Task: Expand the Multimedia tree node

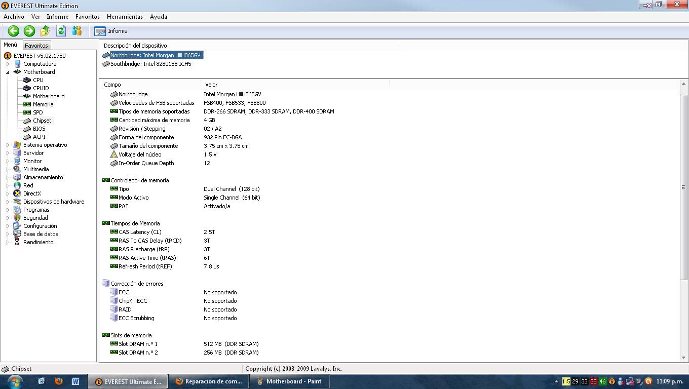Action: point(8,169)
